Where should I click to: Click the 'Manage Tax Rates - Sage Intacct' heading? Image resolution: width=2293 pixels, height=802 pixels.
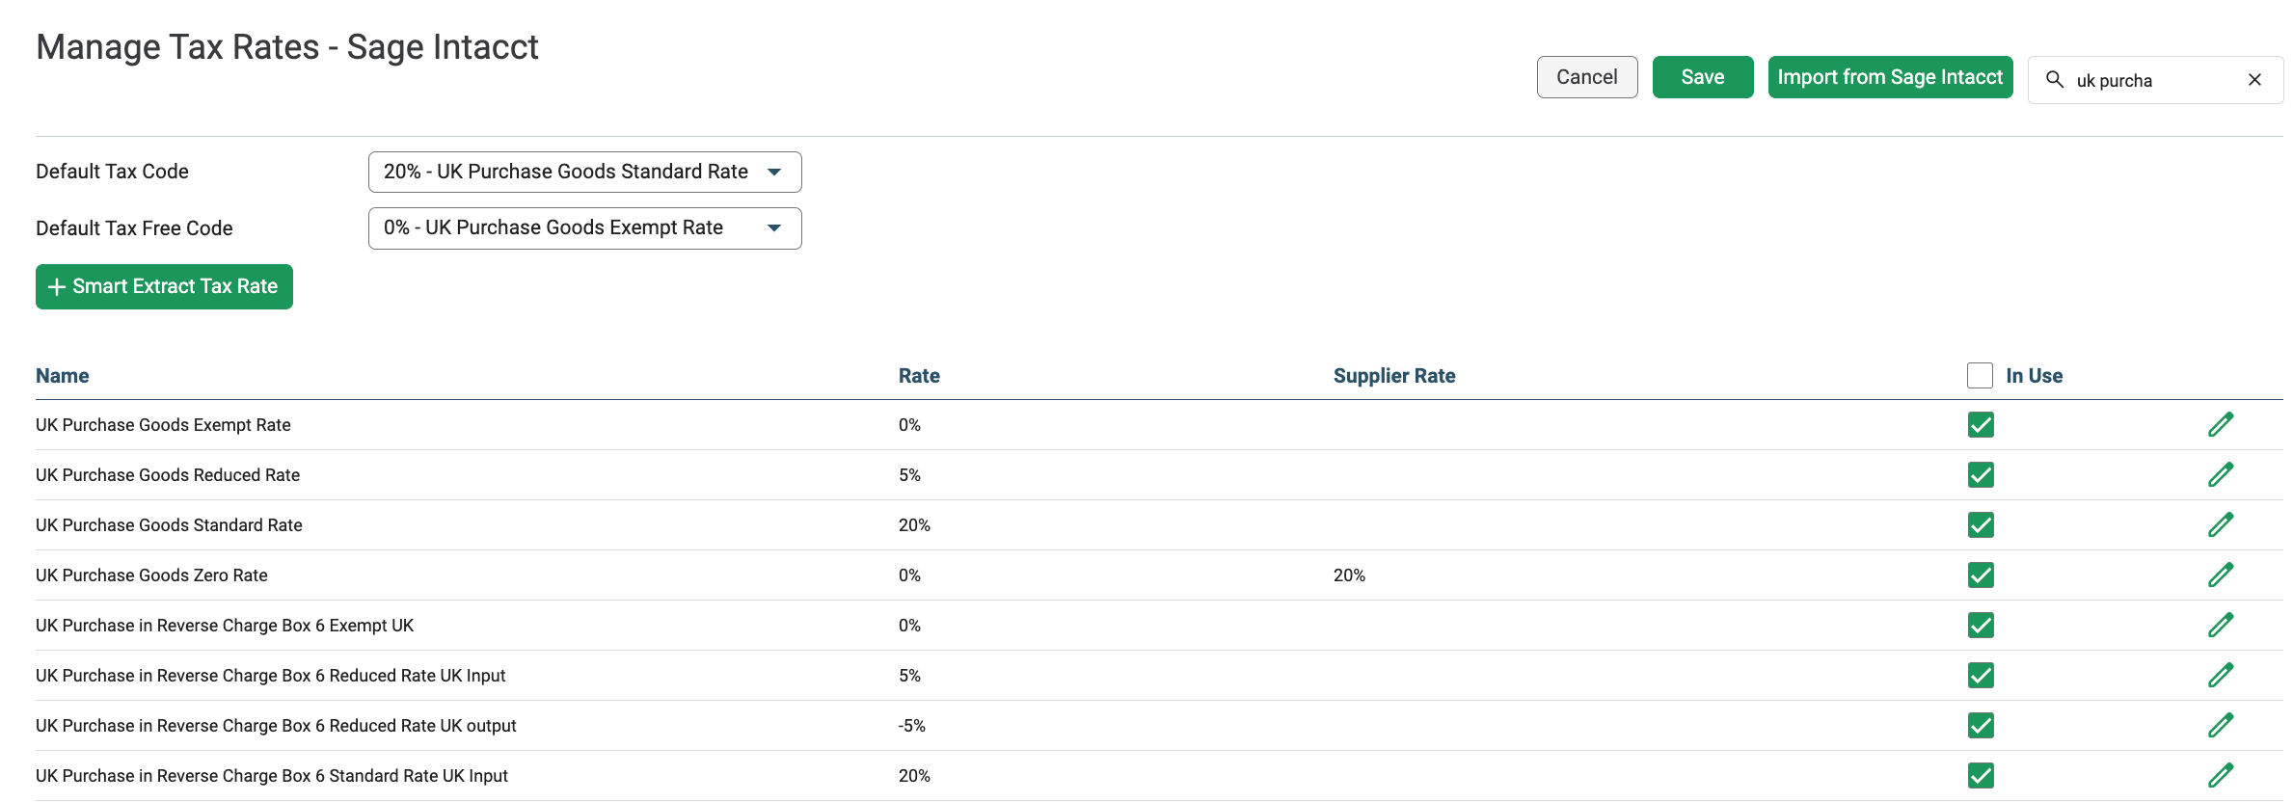tap(287, 47)
